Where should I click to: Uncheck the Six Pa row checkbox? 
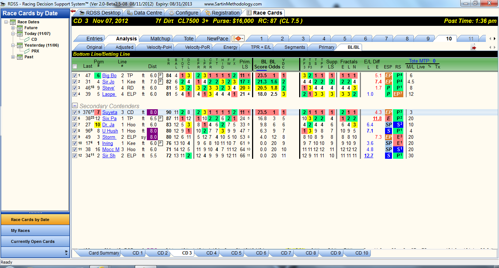[75, 118]
